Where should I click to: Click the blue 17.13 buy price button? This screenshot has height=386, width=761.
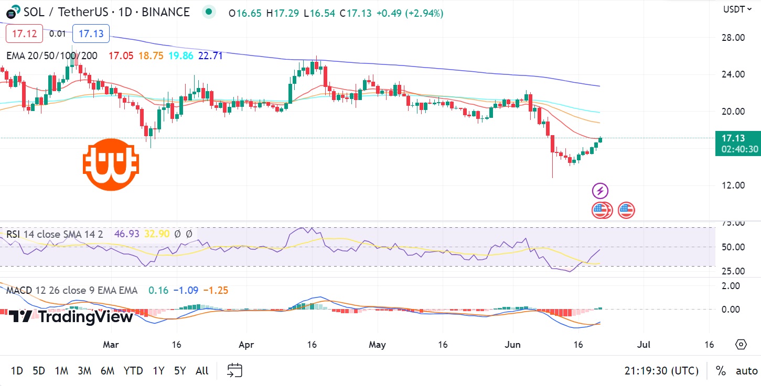pyautogui.click(x=91, y=34)
